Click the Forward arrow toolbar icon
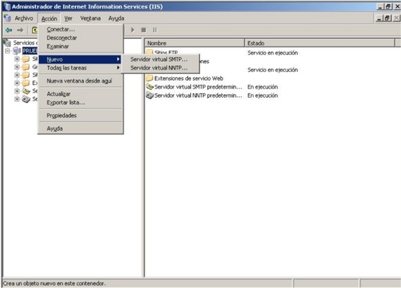This screenshot has height=288, width=401. coord(20,31)
